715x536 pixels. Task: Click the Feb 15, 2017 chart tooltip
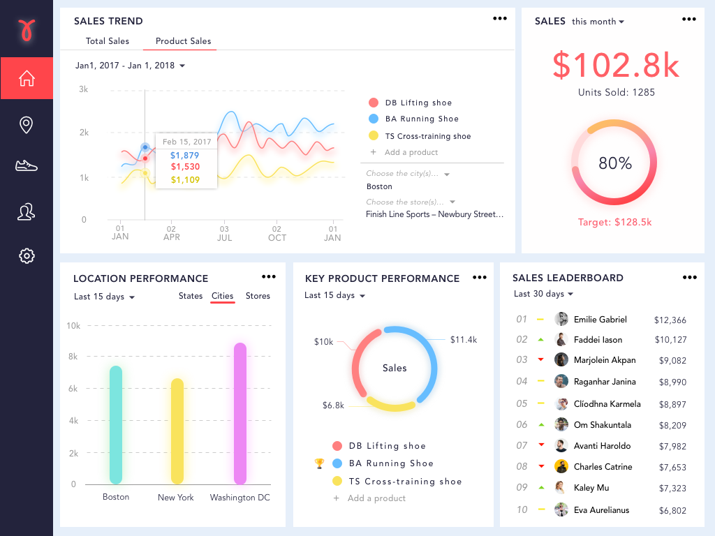(x=186, y=161)
